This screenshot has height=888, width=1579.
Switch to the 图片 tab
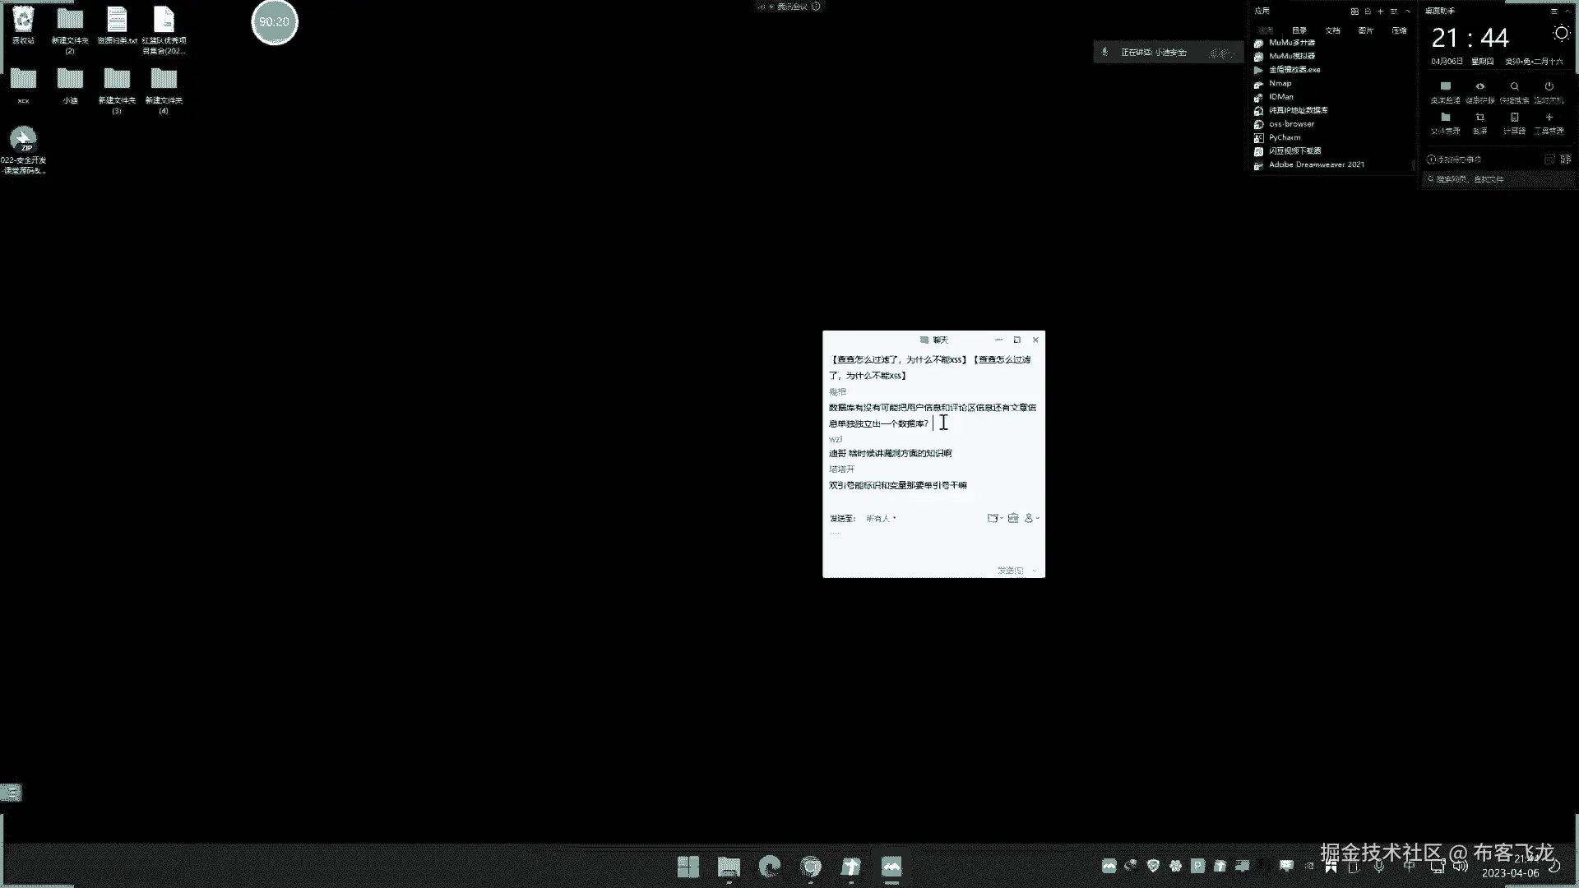click(1366, 30)
